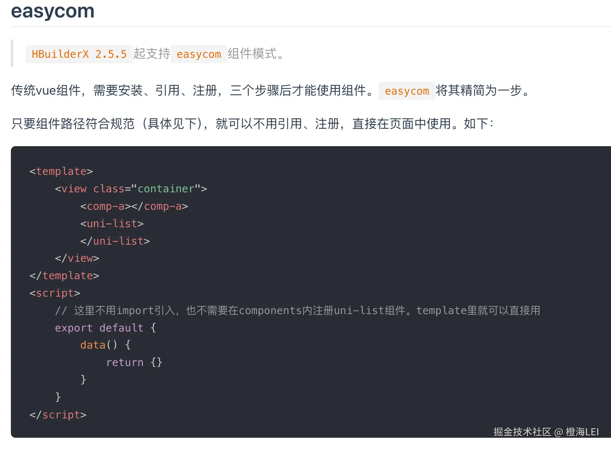Click the opening script tag
611x449 pixels.
pyautogui.click(x=55, y=293)
